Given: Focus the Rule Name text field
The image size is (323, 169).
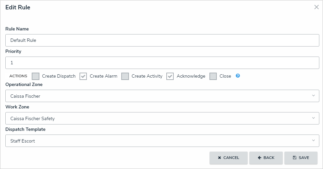Looking at the screenshot, I should [162, 40].
